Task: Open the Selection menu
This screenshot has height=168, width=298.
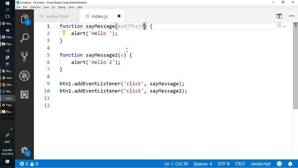Action: pyautogui.click(x=35, y=7)
